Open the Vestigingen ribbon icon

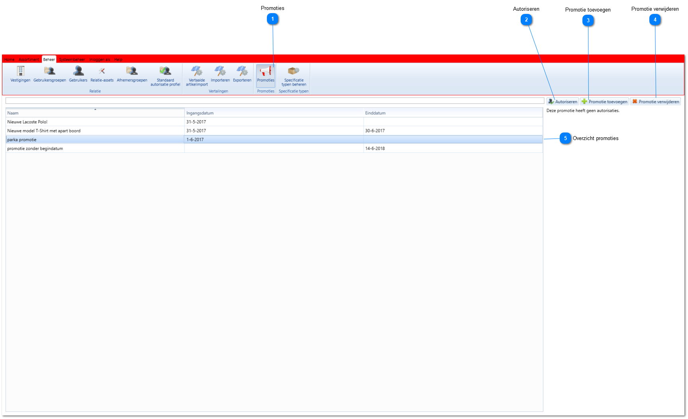[x=20, y=74]
